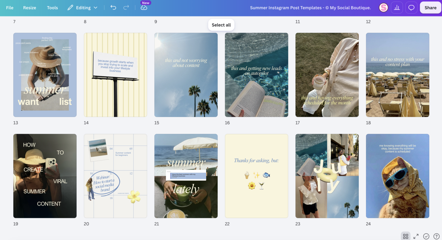This screenshot has height=240, width=442.
Task: Select page 13 summer want list thumbnail
Action: tap(45, 75)
